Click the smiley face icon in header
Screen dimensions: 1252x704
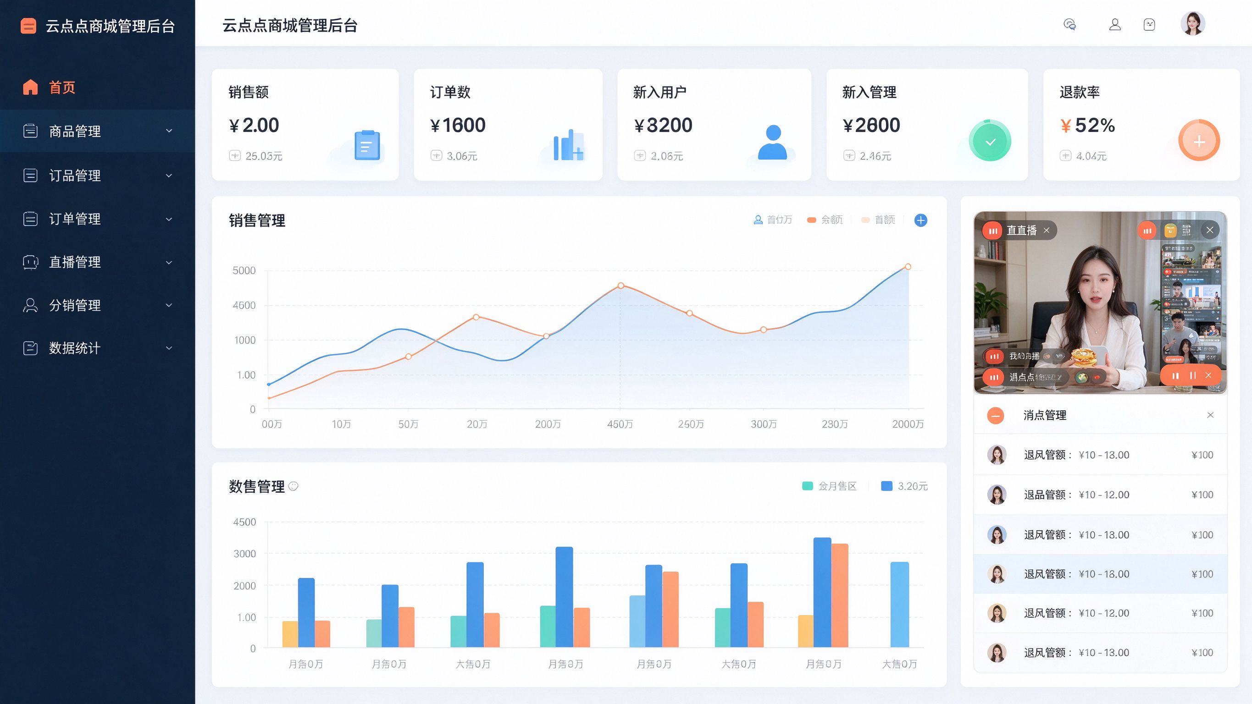[x=1149, y=24]
